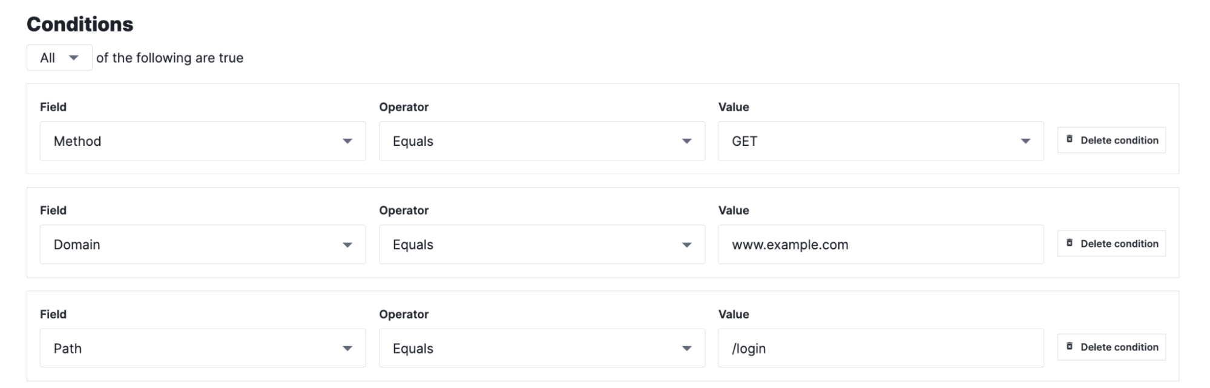Viewport: 1210px width, 388px height.
Task: Open Equals operator dropdown in Path row
Action: [x=542, y=348]
